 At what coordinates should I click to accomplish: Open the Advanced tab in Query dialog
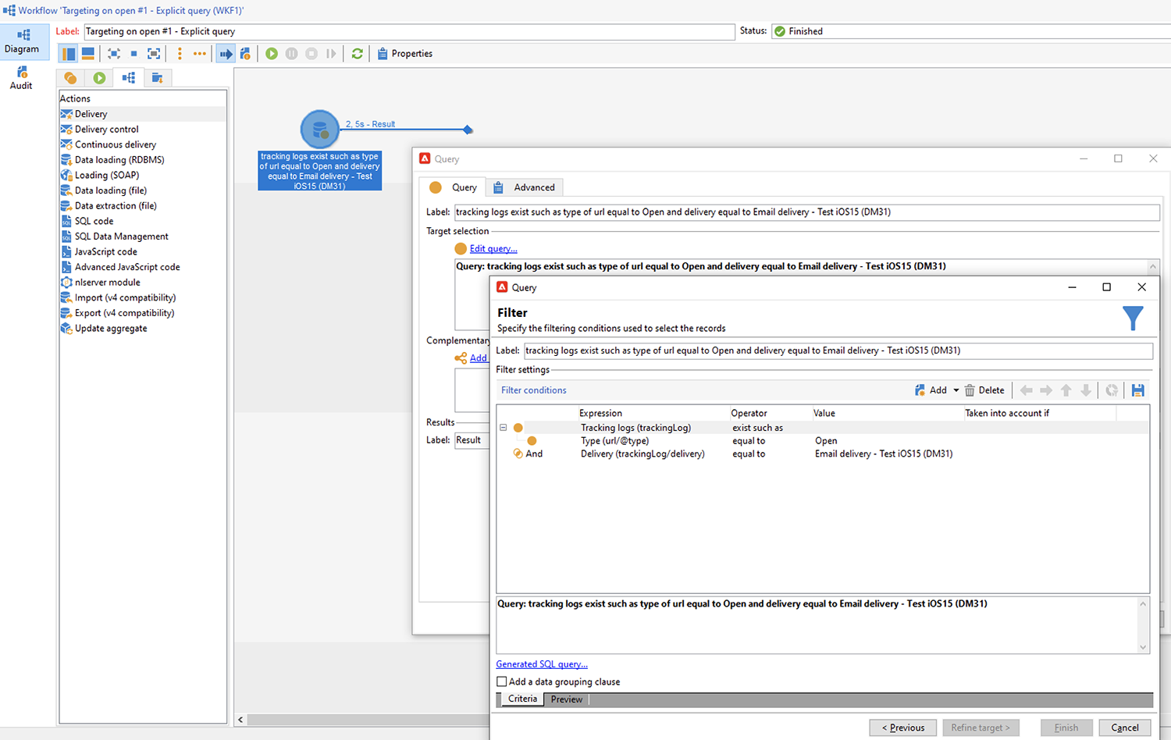[533, 187]
